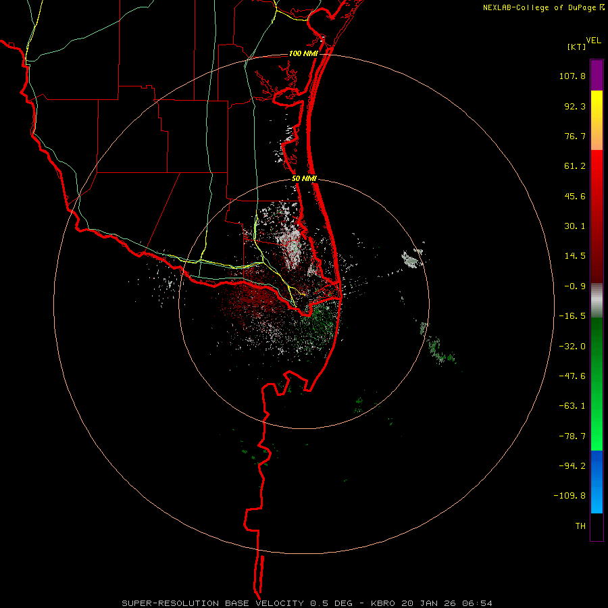Click the blue color bar segment
The width and height of the screenshot is (608, 608).
tap(597, 482)
